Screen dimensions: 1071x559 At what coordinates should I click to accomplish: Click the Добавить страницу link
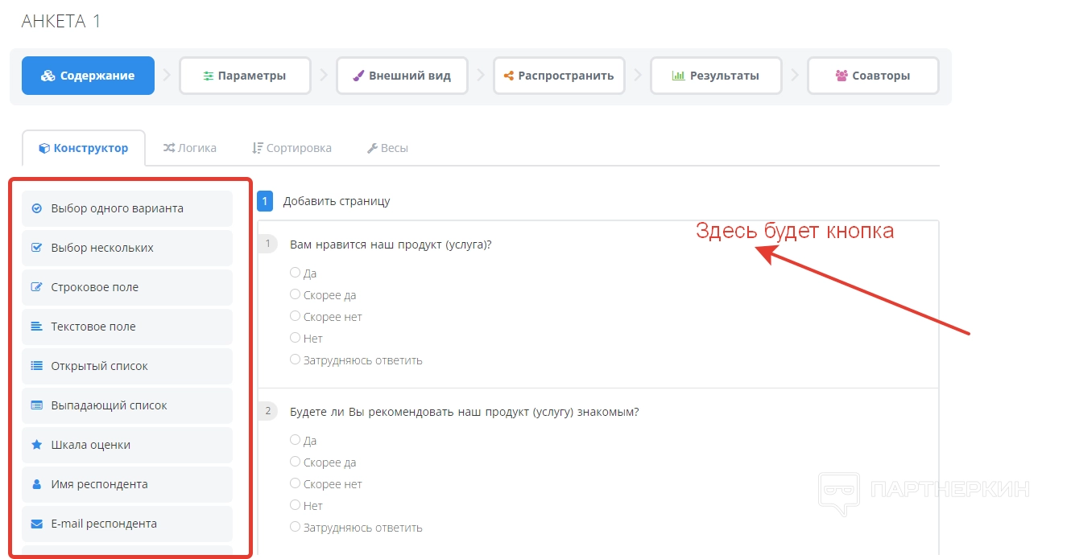(337, 201)
